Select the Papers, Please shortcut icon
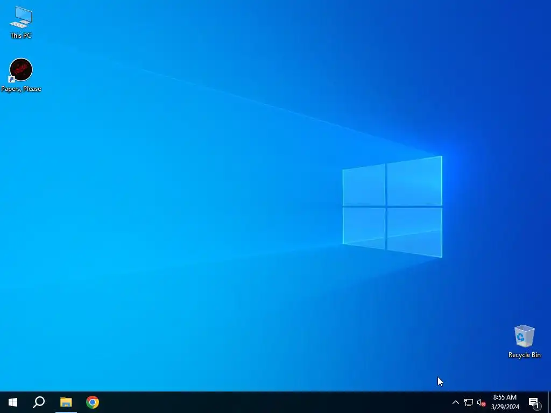This screenshot has height=413, width=551. 21,75
